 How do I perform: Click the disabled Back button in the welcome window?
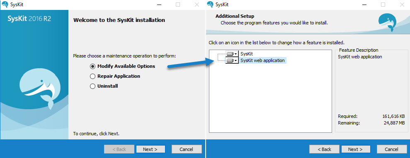click(119, 149)
